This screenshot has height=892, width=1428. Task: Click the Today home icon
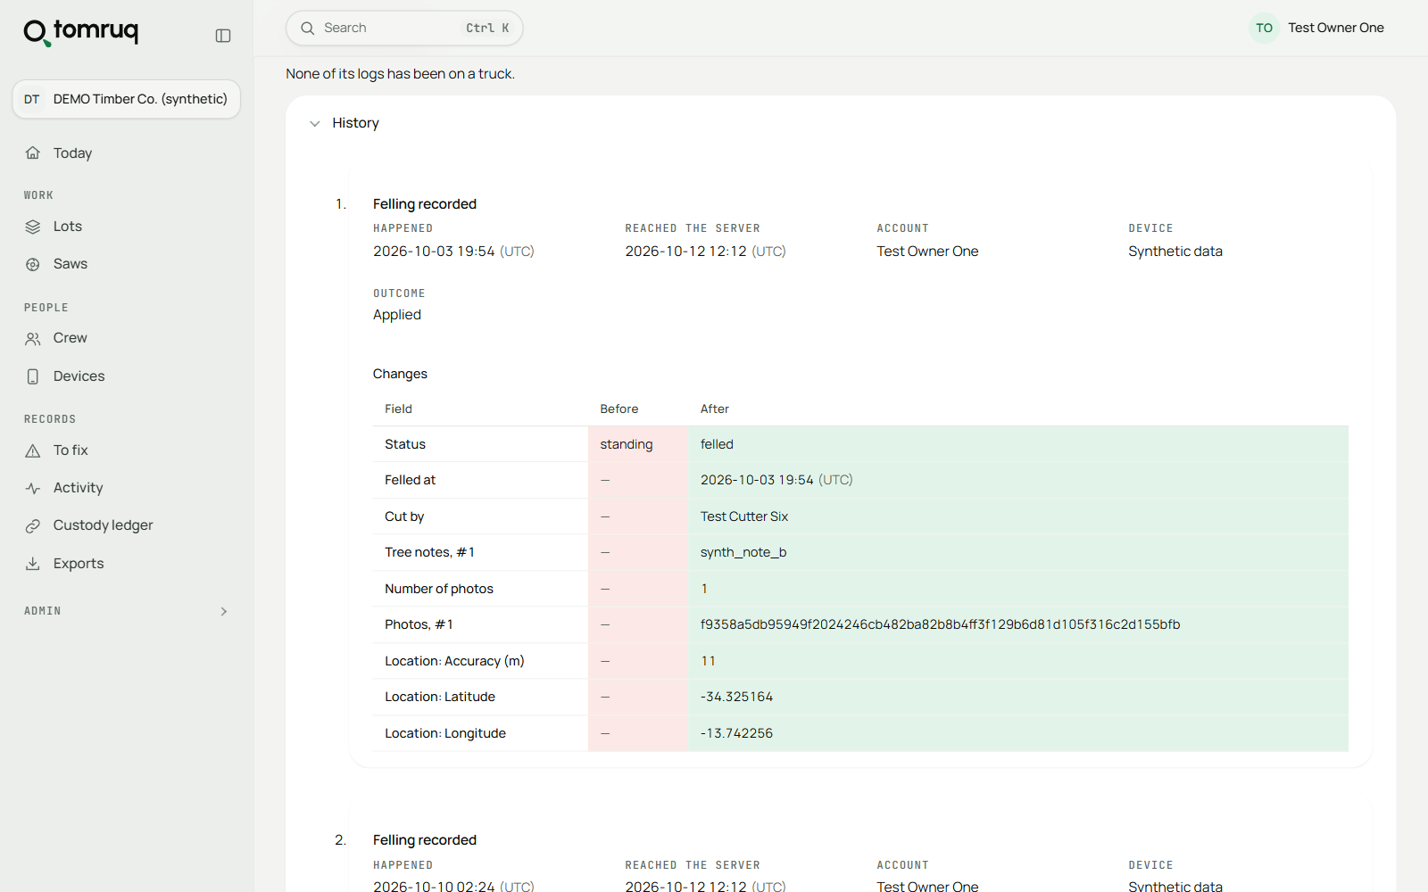(33, 153)
